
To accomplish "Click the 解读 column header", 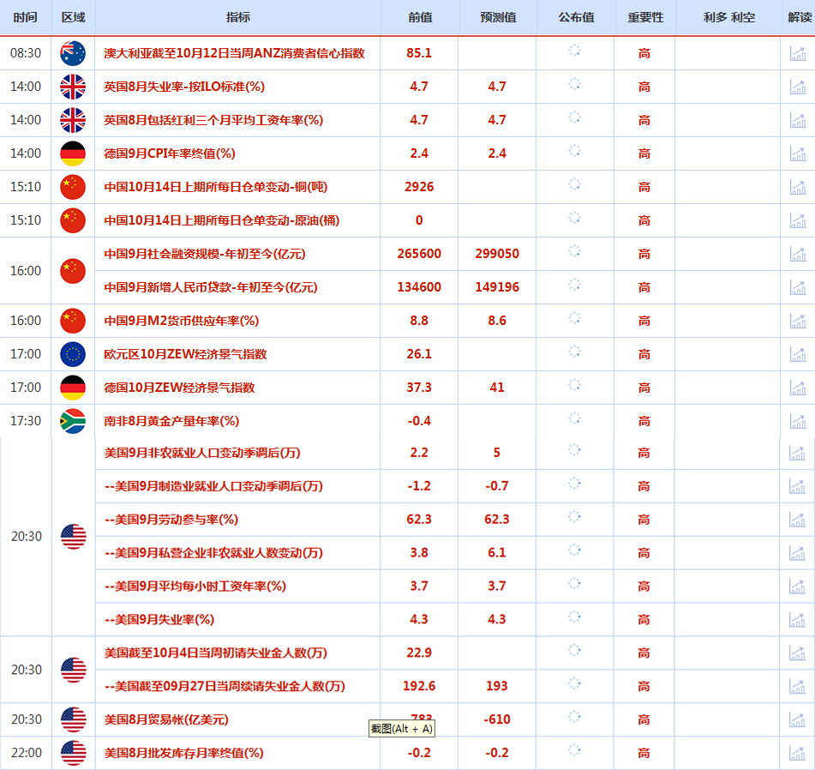I will (x=798, y=17).
